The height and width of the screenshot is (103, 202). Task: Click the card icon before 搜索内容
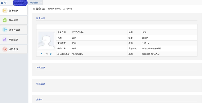(x=34, y=9)
